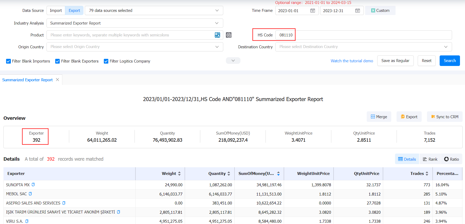Disable Filter Logitics Company checkbox
Viewport: 465px width, 224px height.
click(x=106, y=61)
